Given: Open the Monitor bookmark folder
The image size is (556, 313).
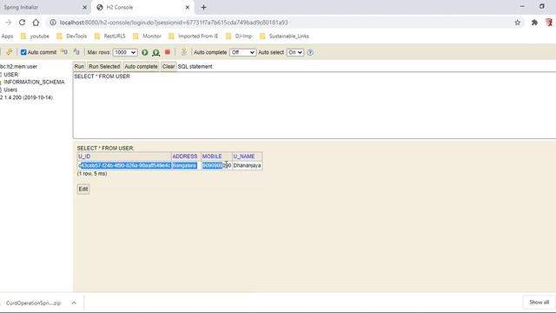Looking at the screenshot, I should (x=147, y=37).
